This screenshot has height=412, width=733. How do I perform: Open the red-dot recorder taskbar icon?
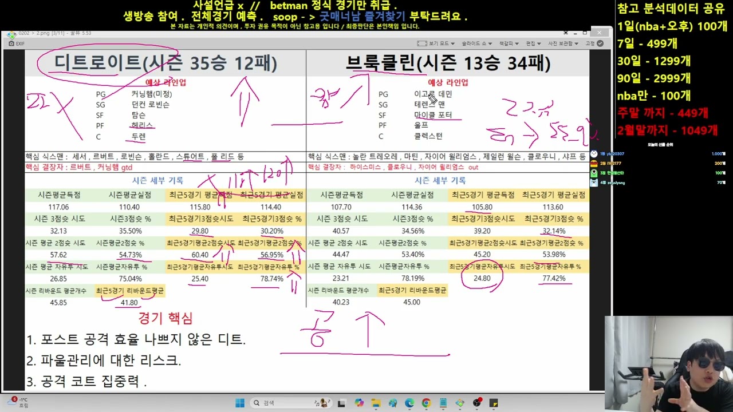[x=477, y=403]
